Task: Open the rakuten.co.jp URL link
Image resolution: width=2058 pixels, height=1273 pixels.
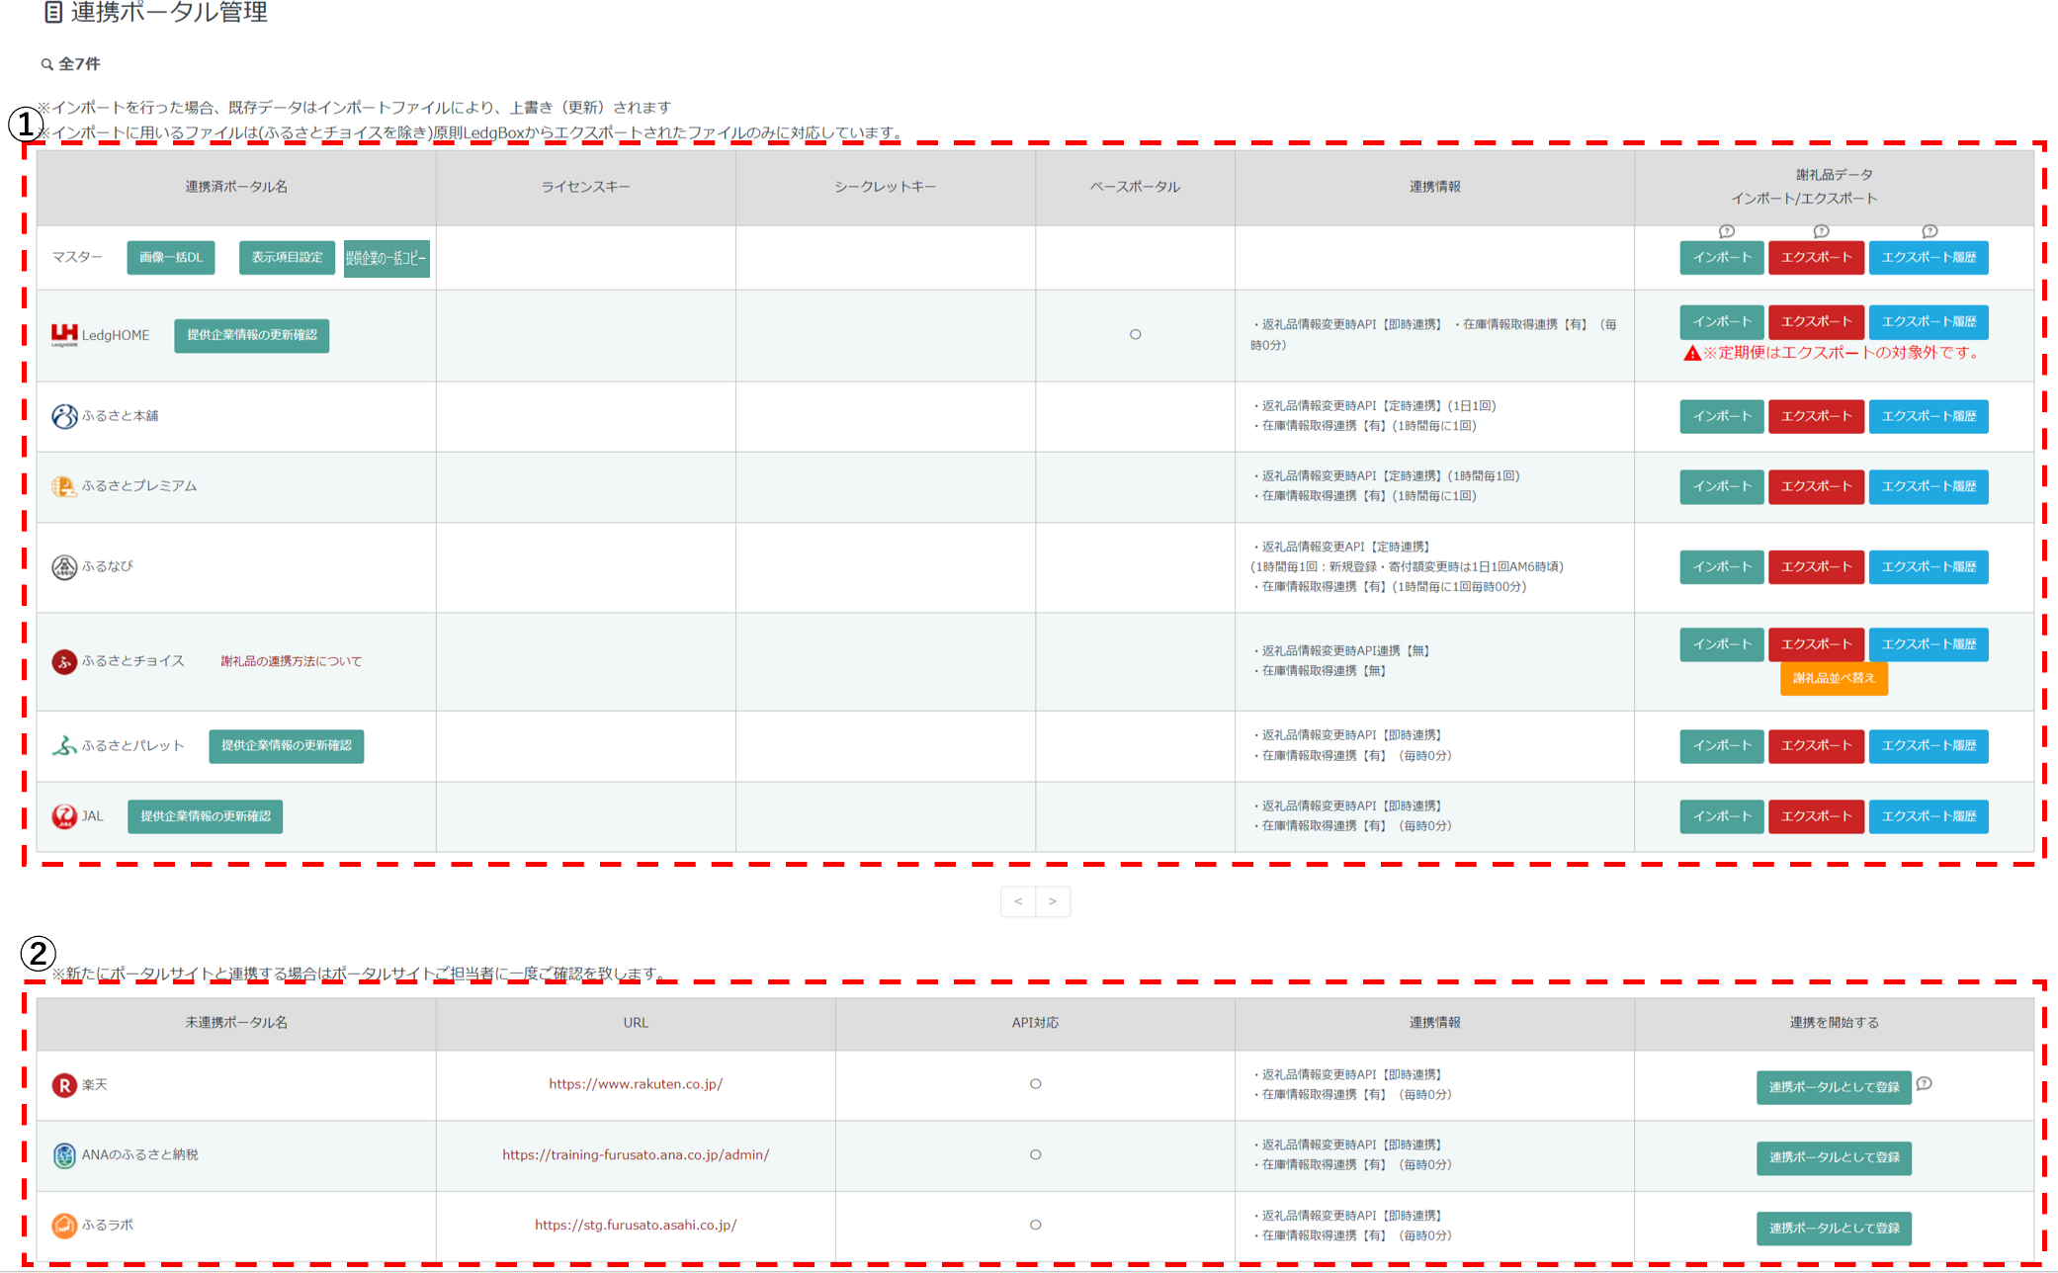Action: [636, 1084]
